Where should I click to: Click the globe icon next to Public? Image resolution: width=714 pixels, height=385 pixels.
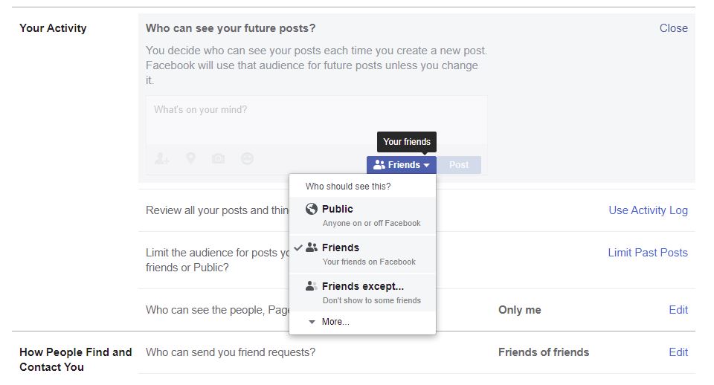(x=312, y=209)
